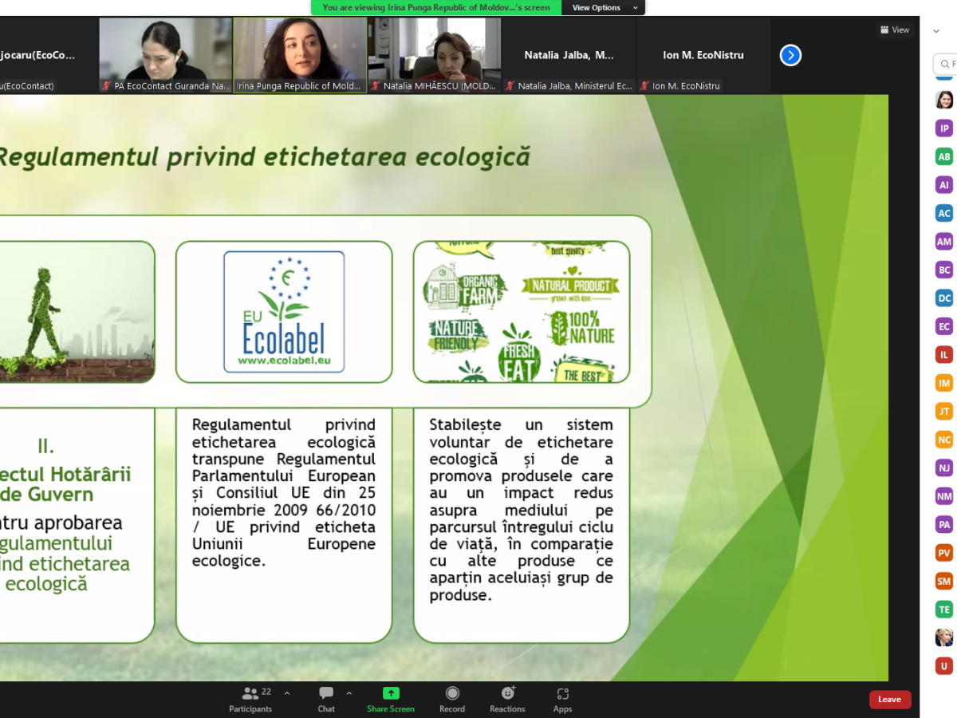Open the Participants panel icon
957x718 pixels.
tap(250, 693)
